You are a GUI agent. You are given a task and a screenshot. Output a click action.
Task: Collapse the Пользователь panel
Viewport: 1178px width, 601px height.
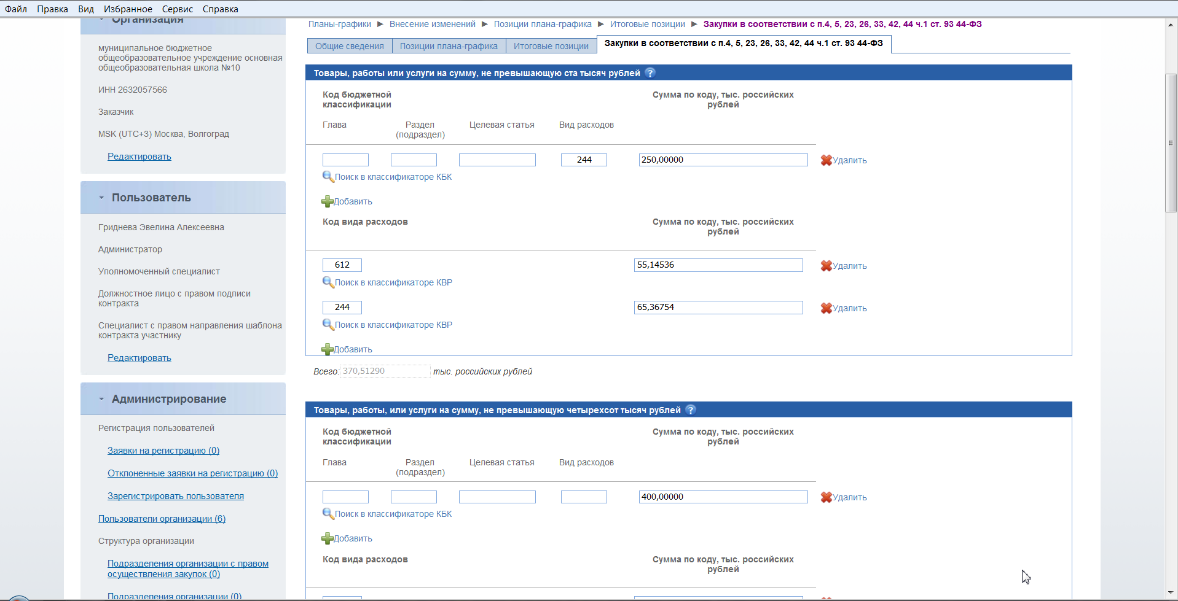coord(101,198)
